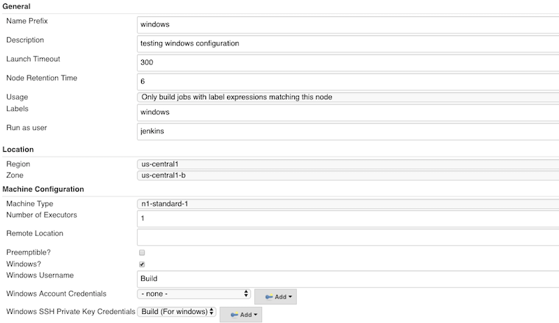The height and width of the screenshot is (323, 559).
Task: Expand the Zone us-central1-b dropdown
Action: coord(347,175)
